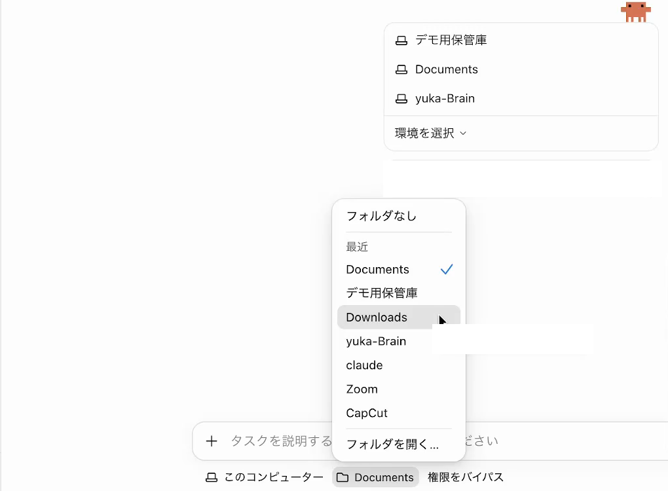Click the folder icon in Documents selector button
Viewport: 668px width, 491px height.
343,477
